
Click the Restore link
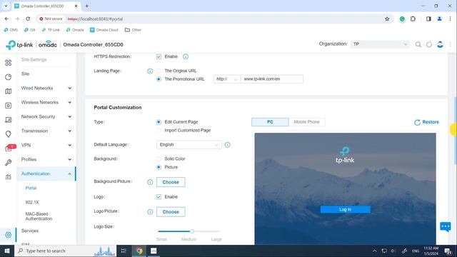coord(427,122)
